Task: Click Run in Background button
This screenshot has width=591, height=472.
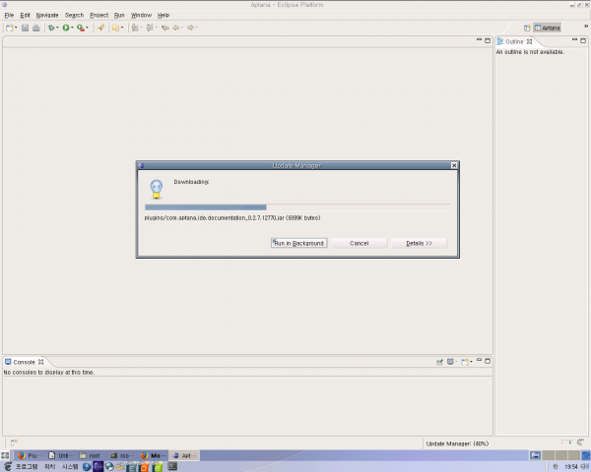Action: click(x=298, y=243)
